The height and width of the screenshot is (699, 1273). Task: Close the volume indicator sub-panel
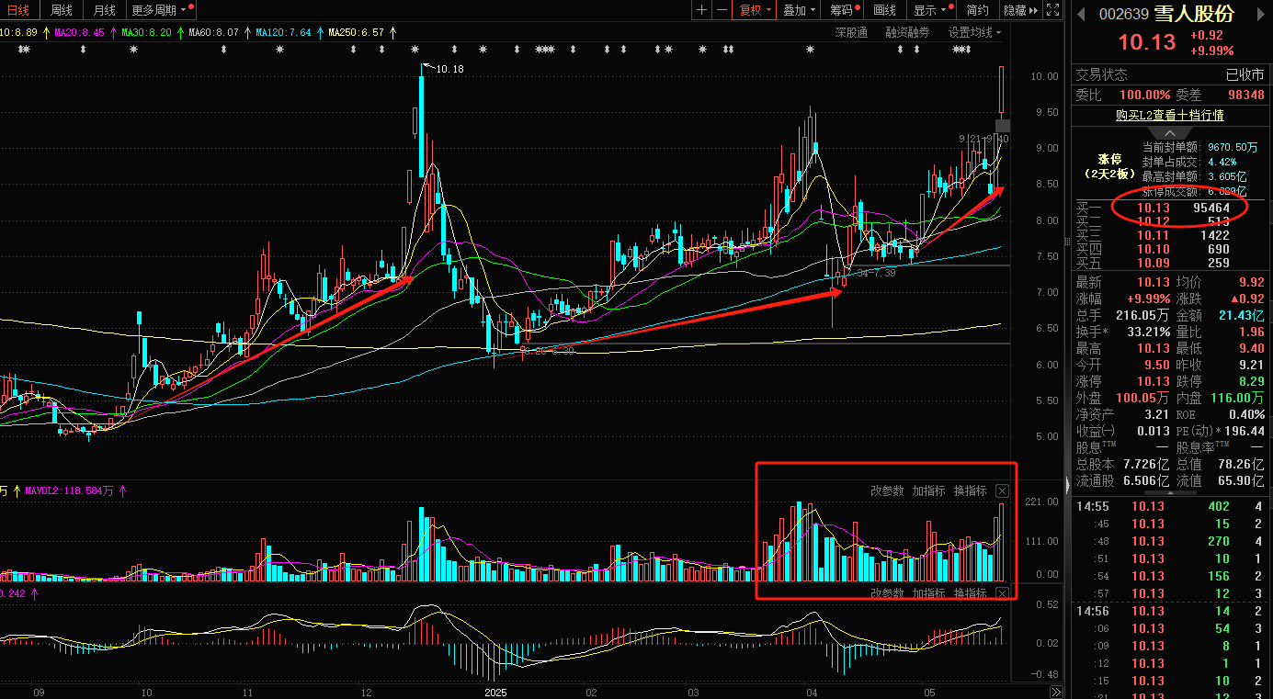click(1002, 491)
